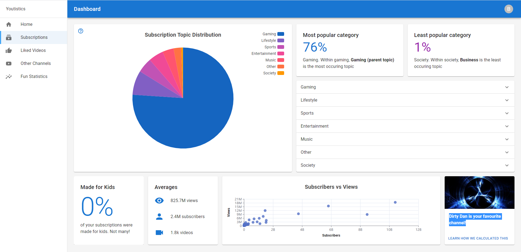Click the Youtistics app title
The height and width of the screenshot is (252, 521).
tap(16, 9)
